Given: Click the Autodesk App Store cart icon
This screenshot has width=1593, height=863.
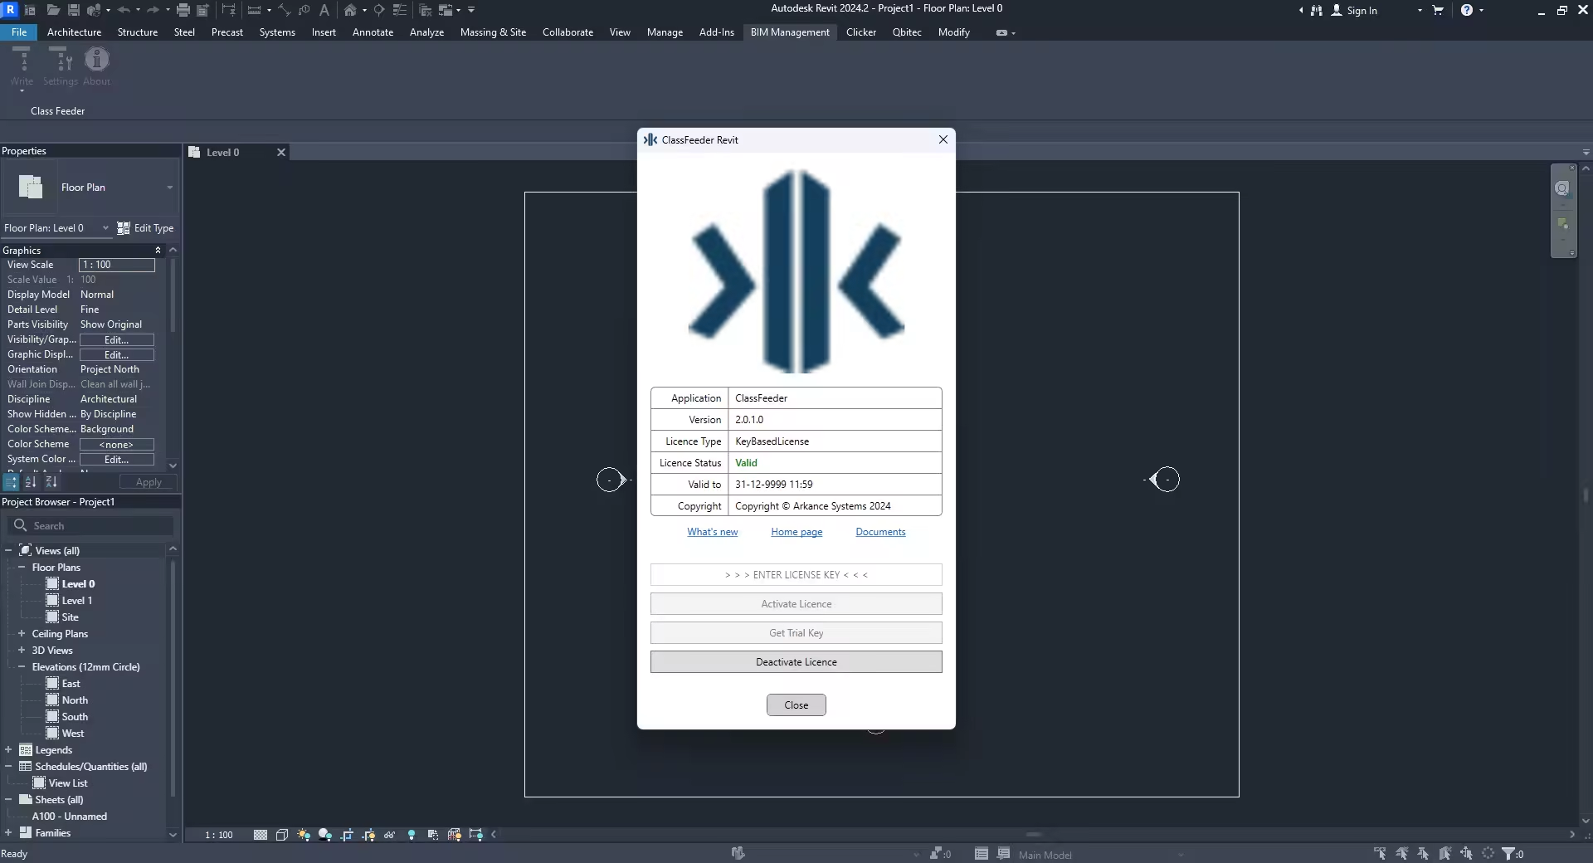Looking at the screenshot, I should (1438, 10).
